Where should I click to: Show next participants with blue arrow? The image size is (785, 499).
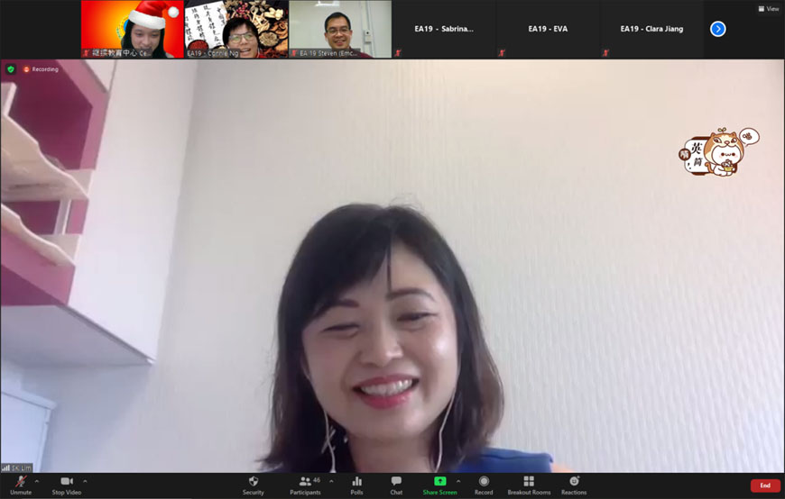(718, 29)
